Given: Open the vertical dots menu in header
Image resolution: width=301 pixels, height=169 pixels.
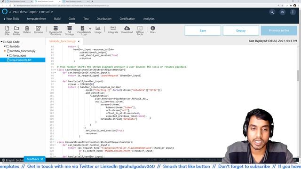Looking at the screenshot, I should tap(293, 12).
